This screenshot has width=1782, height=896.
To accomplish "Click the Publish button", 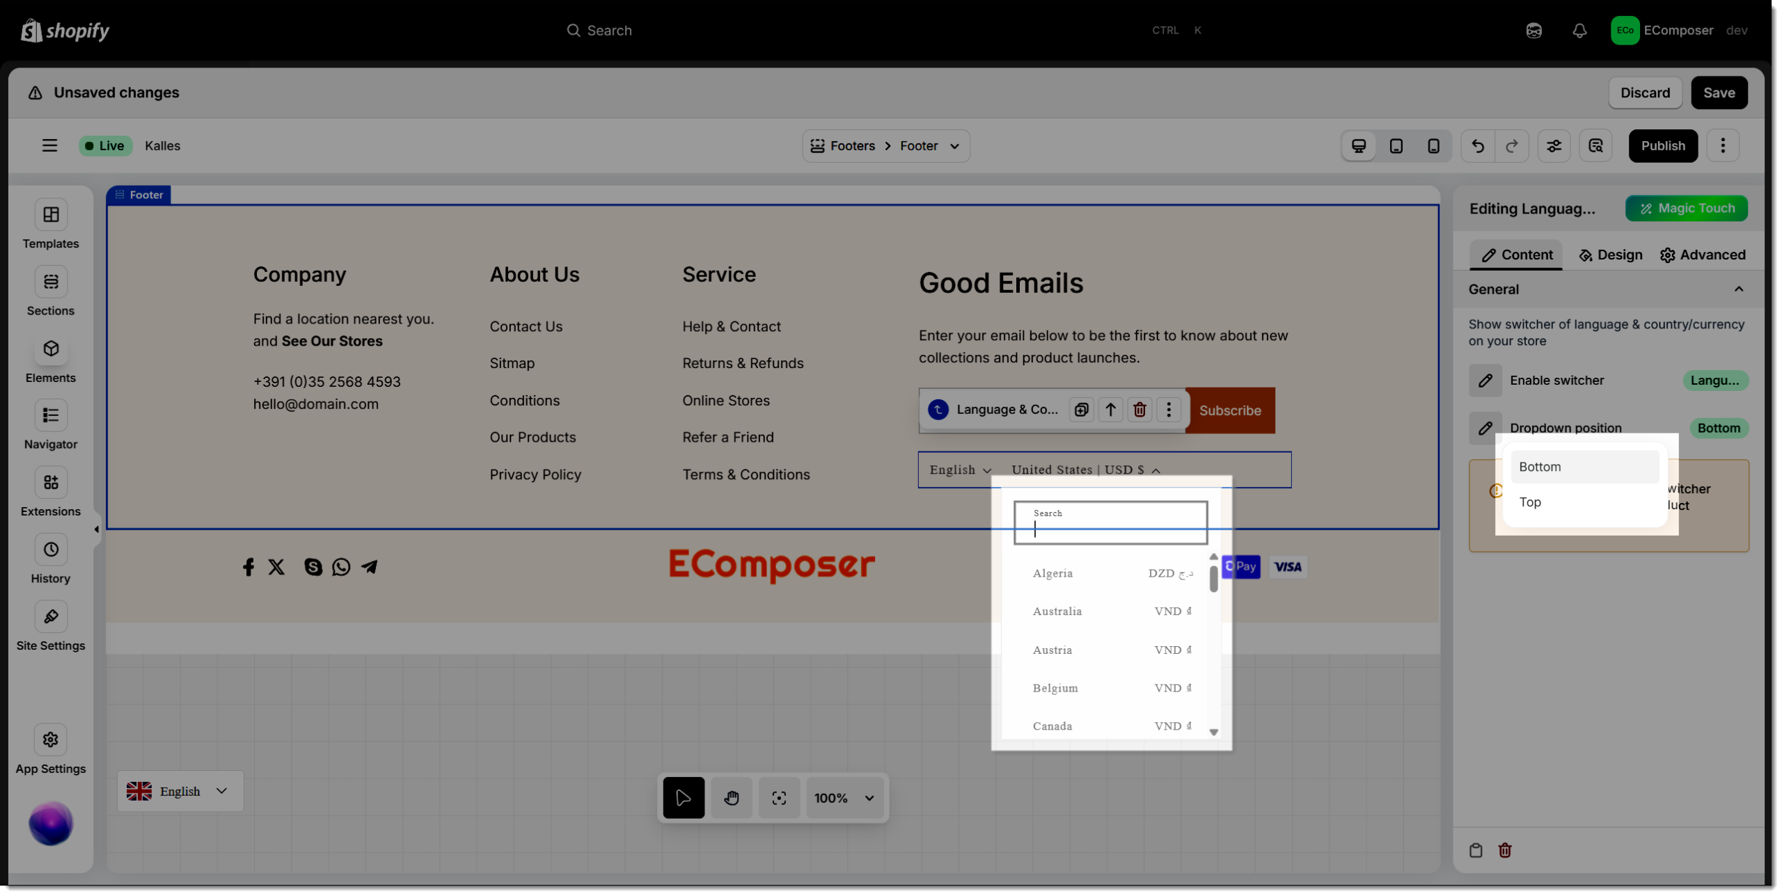I will tap(1662, 146).
